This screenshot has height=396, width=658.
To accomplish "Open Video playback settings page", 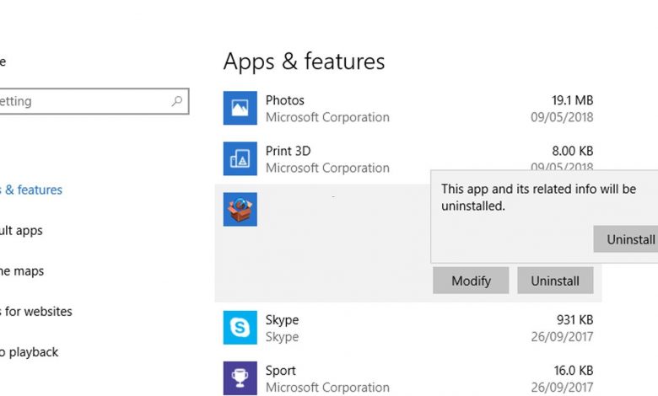I will [29, 352].
